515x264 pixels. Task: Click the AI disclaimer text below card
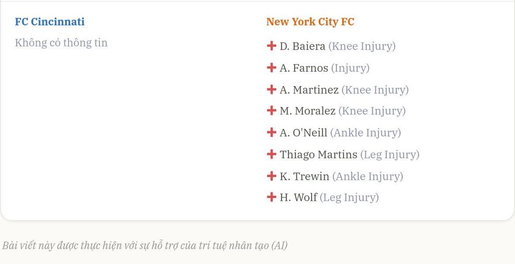pyautogui.click(x=145, y=245)
